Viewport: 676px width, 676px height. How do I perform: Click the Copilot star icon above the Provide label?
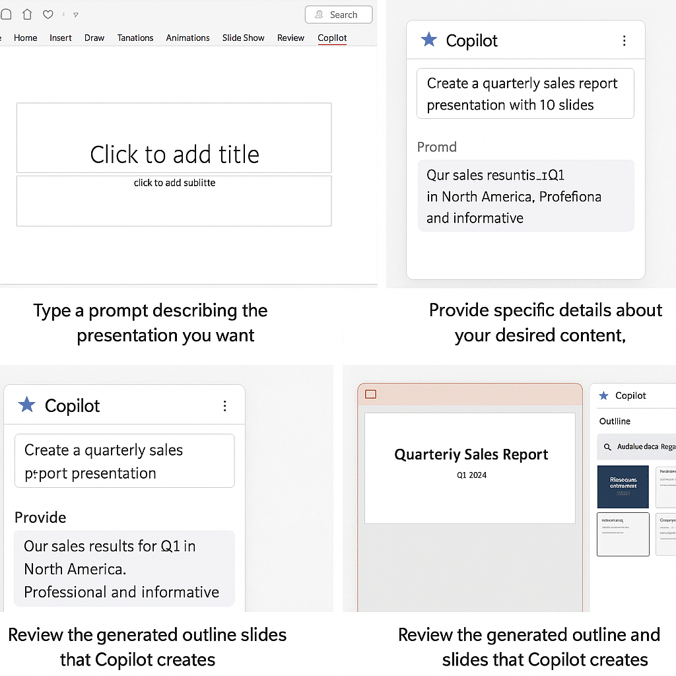(26, 405)
